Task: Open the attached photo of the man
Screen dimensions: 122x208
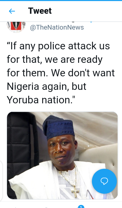Action: click(62, 155)
